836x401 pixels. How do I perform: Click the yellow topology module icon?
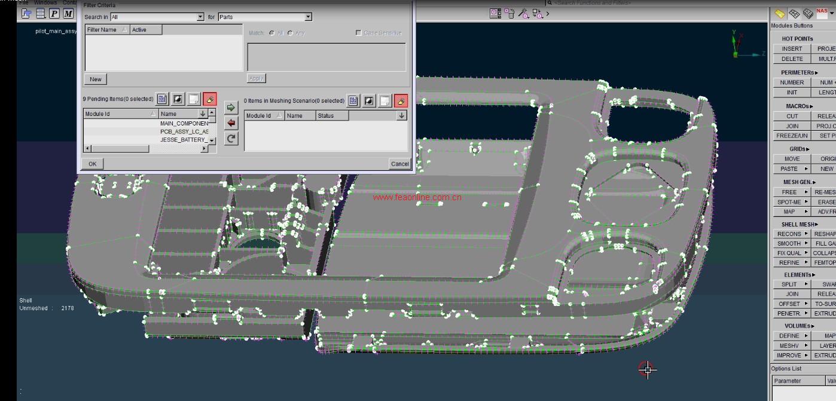pos(780,13)
